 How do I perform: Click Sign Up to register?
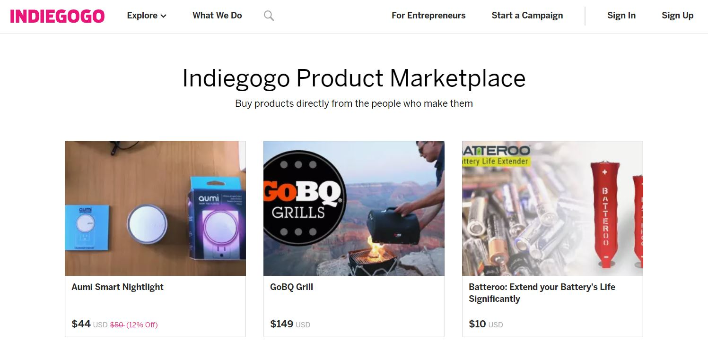coord(677,15)
